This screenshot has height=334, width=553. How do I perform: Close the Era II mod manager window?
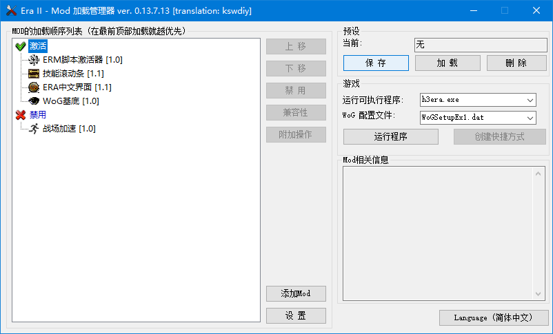[536, 10]
